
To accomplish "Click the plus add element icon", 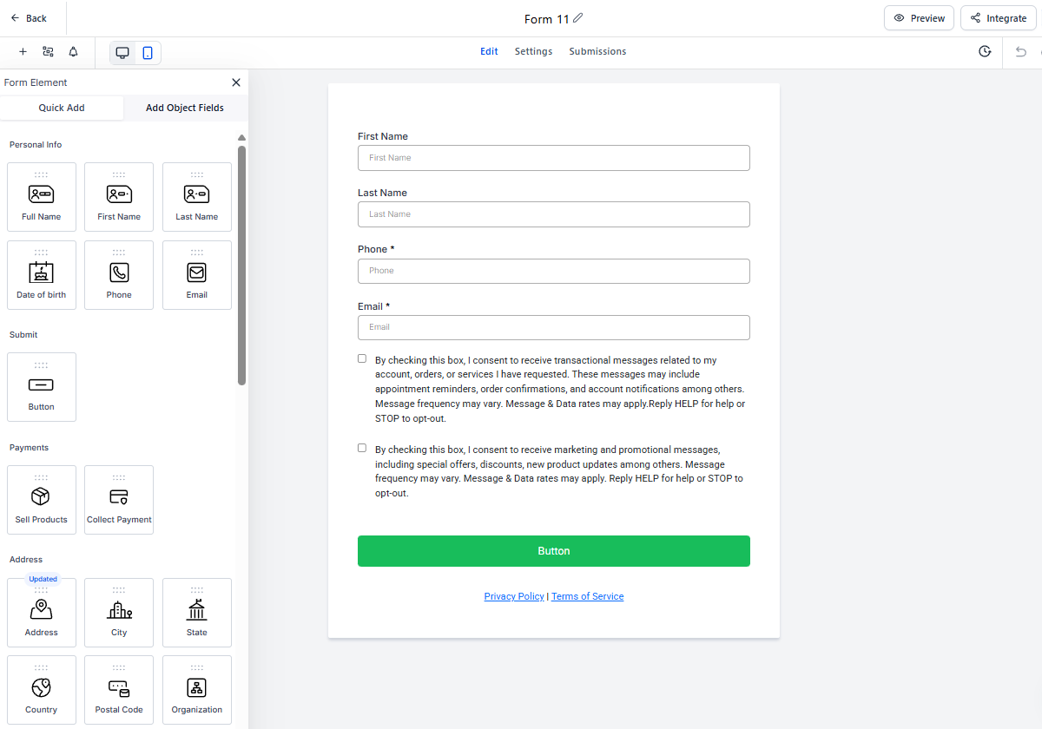I will pos(23,52).
